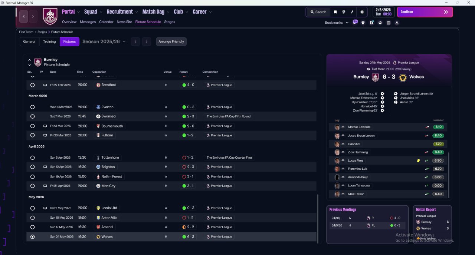The height and width of the screenshot is (255, 475).
Task: Click the Arrange Friendly button
Action: pos(171,42)
